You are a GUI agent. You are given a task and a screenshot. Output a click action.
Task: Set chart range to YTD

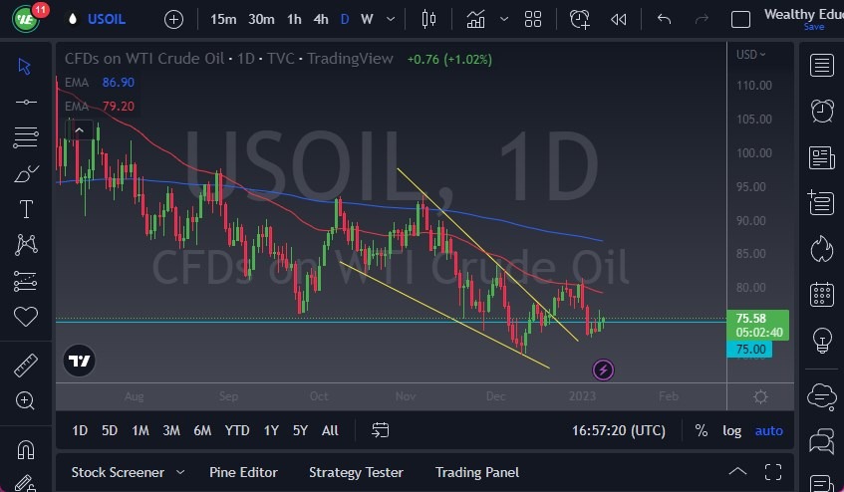click(x=237, y=430)
